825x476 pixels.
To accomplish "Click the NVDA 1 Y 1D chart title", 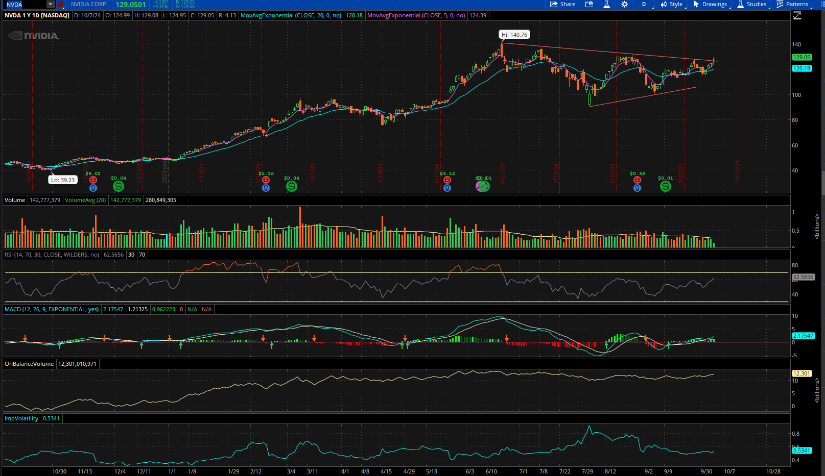I will (37, 15).
